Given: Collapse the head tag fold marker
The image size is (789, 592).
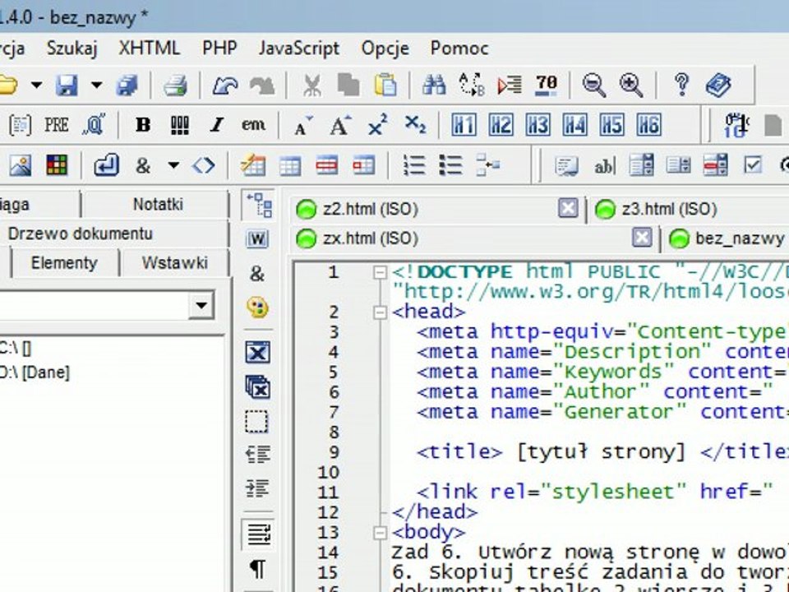Looking at the screenshot, I should pos(380,312).
